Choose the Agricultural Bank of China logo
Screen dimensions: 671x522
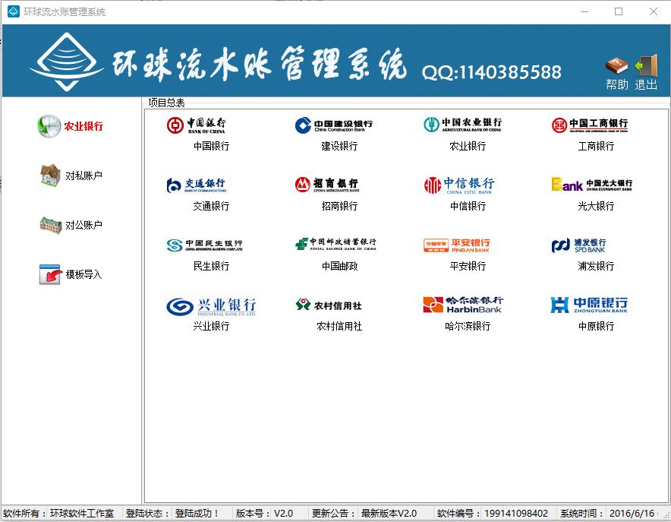point(462,124)
